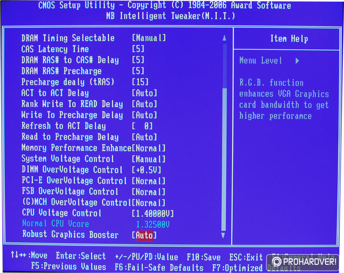
Task: Click the ACT to ACT Delay label
Action: (55, 93)
